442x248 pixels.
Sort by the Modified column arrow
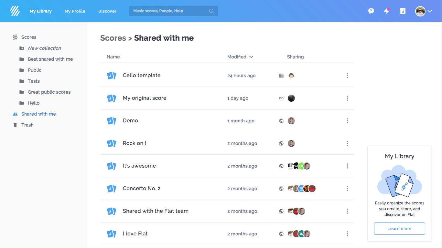[251, 57]
